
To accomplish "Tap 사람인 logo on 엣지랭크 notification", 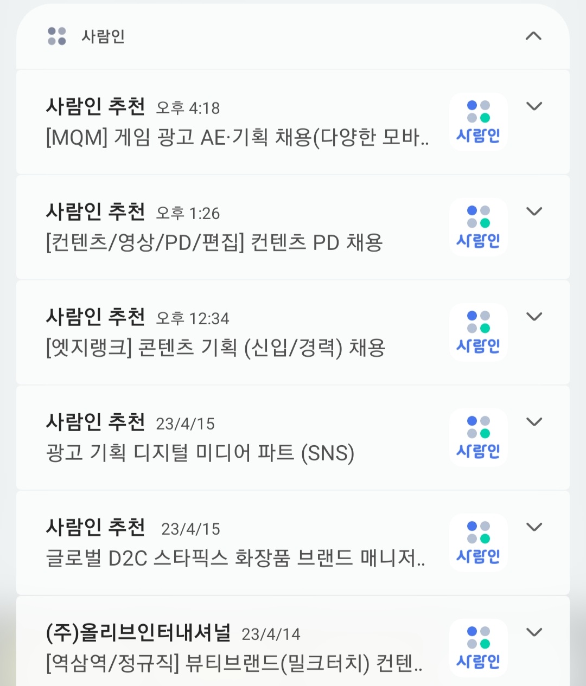I will [x=479, y=332].
